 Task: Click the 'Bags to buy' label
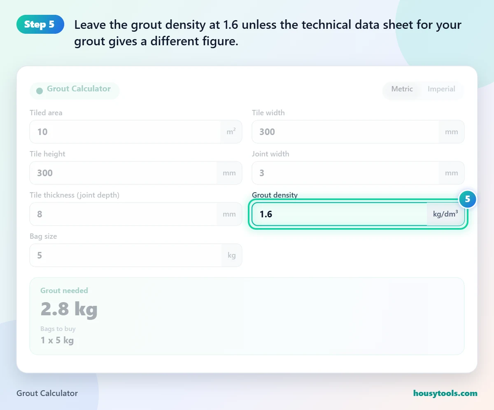coord(58,329)
